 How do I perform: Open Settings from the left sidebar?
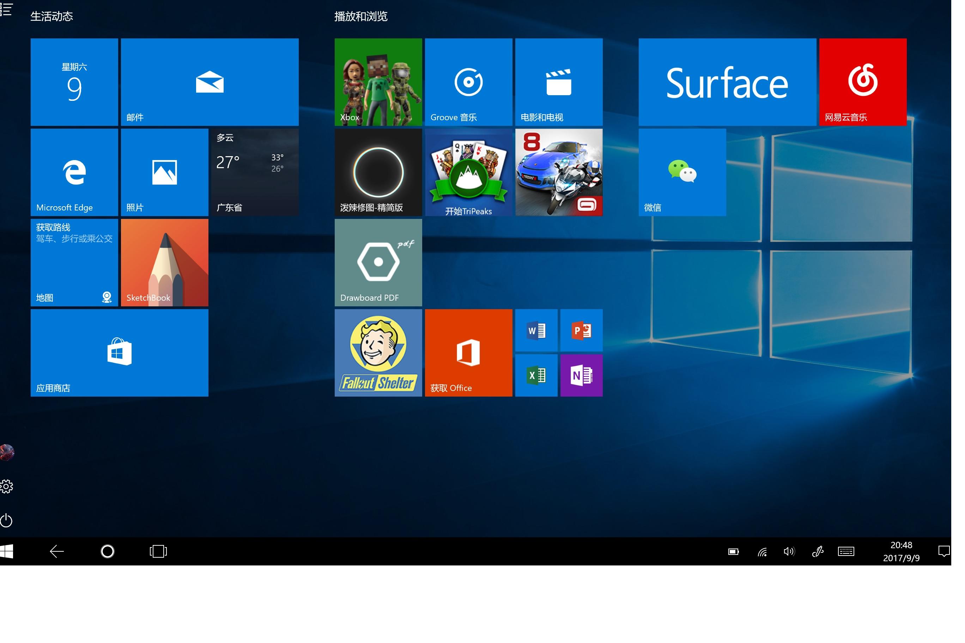click(7, 486)
